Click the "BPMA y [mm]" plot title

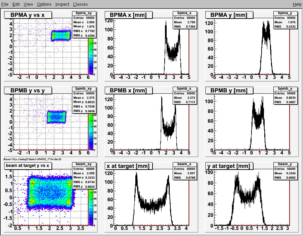pyautogui.click(x=229, y=15)
